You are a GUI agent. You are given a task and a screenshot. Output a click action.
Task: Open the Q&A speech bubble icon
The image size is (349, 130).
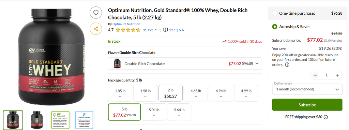[165, 30]
